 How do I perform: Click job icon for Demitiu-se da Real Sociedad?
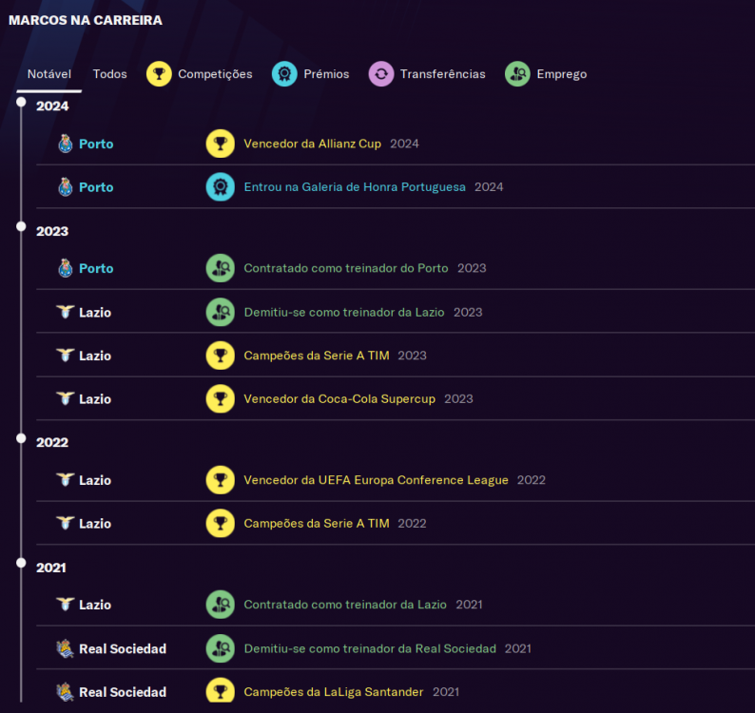pyautogui.click(x=221, y=648)
